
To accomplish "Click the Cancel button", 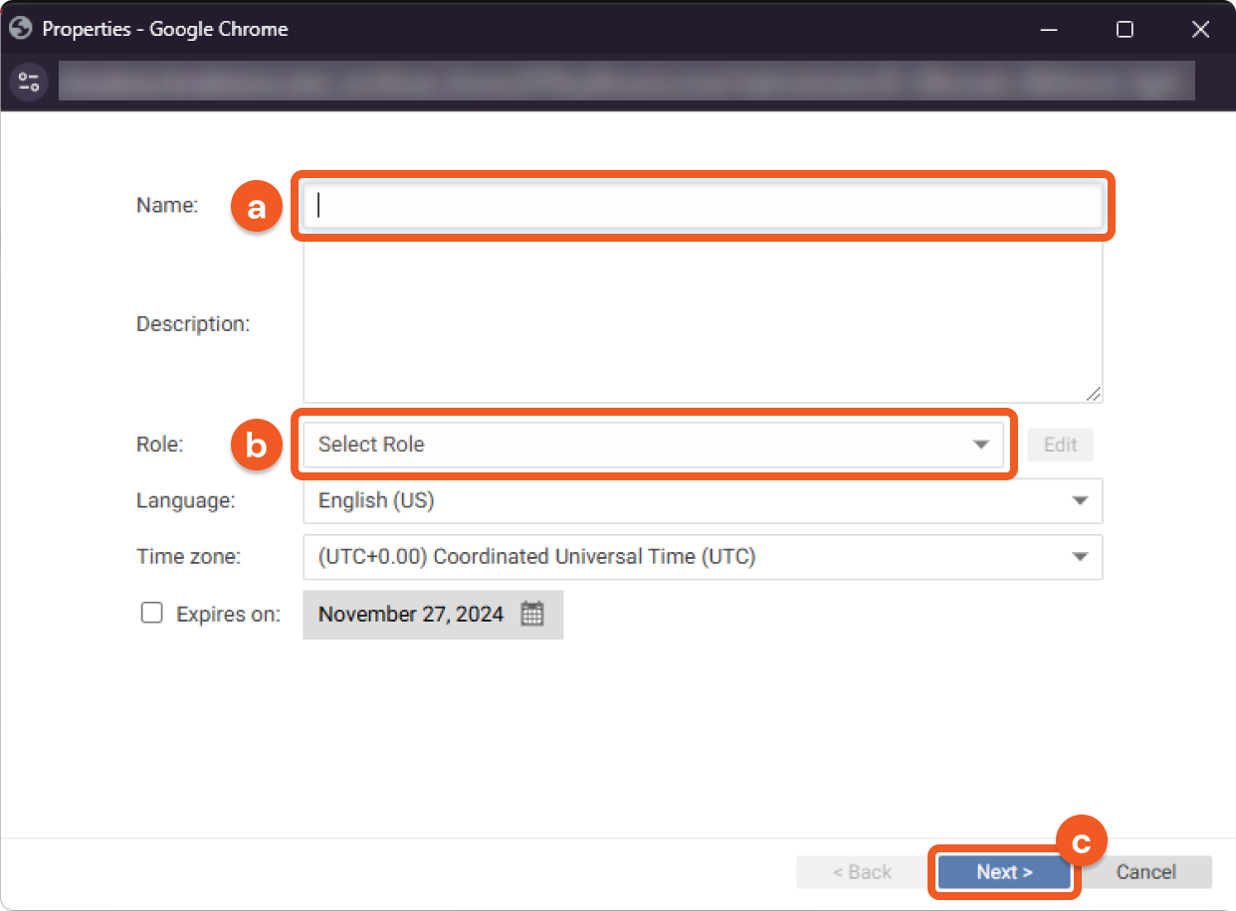I will (x=1145, y=872).
